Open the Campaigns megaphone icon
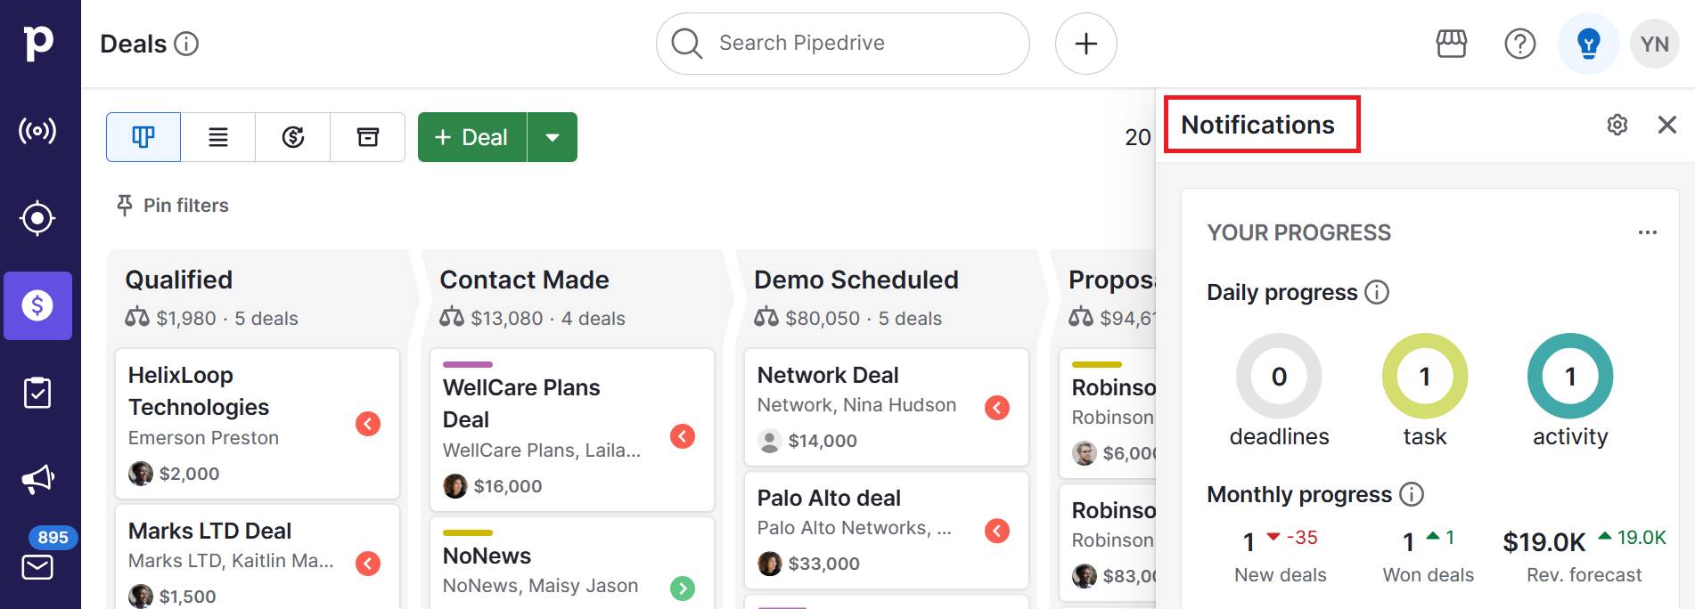This screenshot has width=1695, height=609. pyautogui.click(x=37, y=480)
